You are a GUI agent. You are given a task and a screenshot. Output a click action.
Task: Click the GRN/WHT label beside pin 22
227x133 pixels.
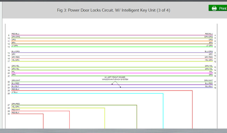tap(16, 80)
